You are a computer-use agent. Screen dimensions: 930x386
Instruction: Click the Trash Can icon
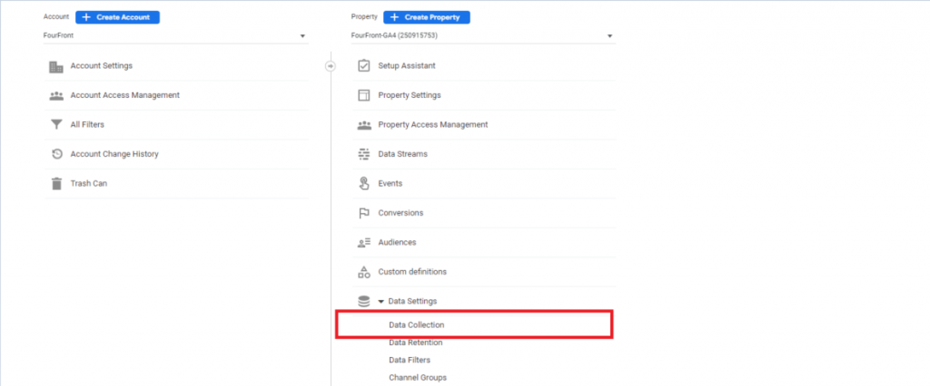(56, 184)
